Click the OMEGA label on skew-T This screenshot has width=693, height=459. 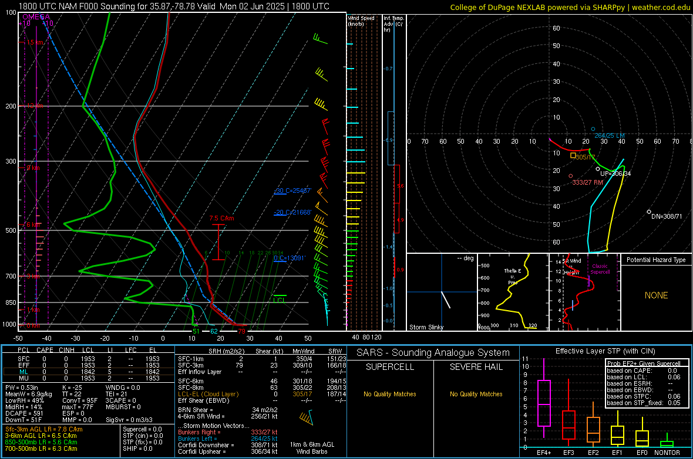(36, 17)
